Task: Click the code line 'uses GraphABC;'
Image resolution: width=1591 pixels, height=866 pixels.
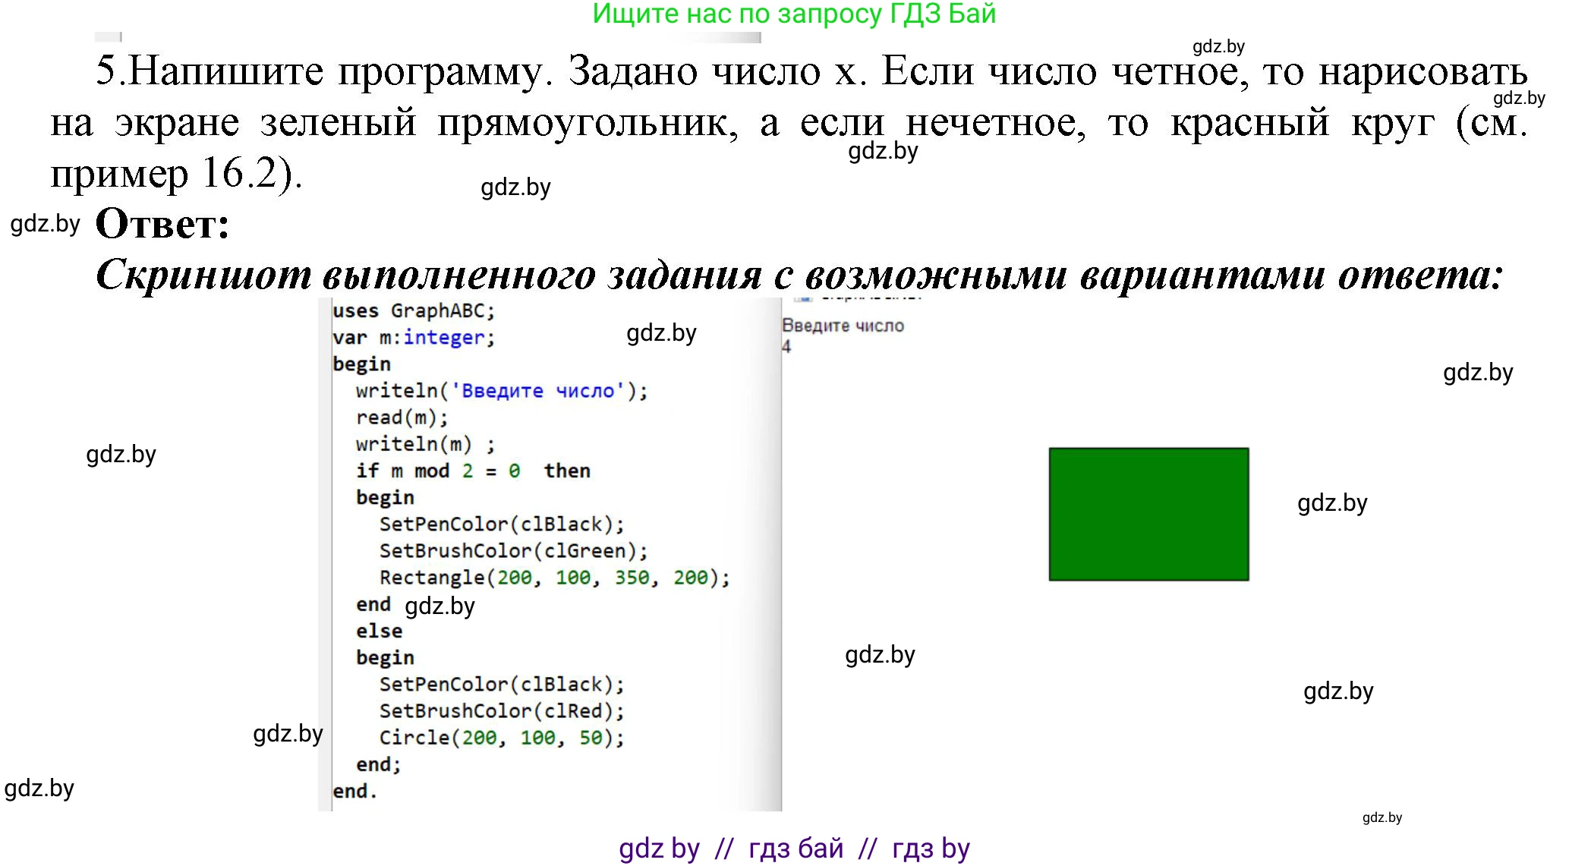Action: (413, 311)
